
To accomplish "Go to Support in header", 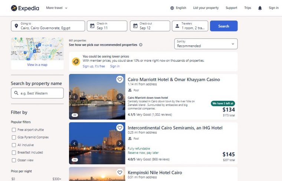I will coord(231,8).
